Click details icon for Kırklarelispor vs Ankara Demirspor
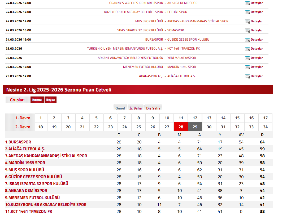304x215 pixels. tap(247, 3)
